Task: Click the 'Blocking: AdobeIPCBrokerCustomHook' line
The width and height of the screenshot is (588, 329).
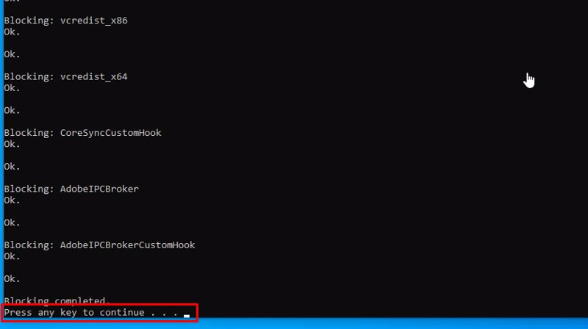Action: pos(99,245)
